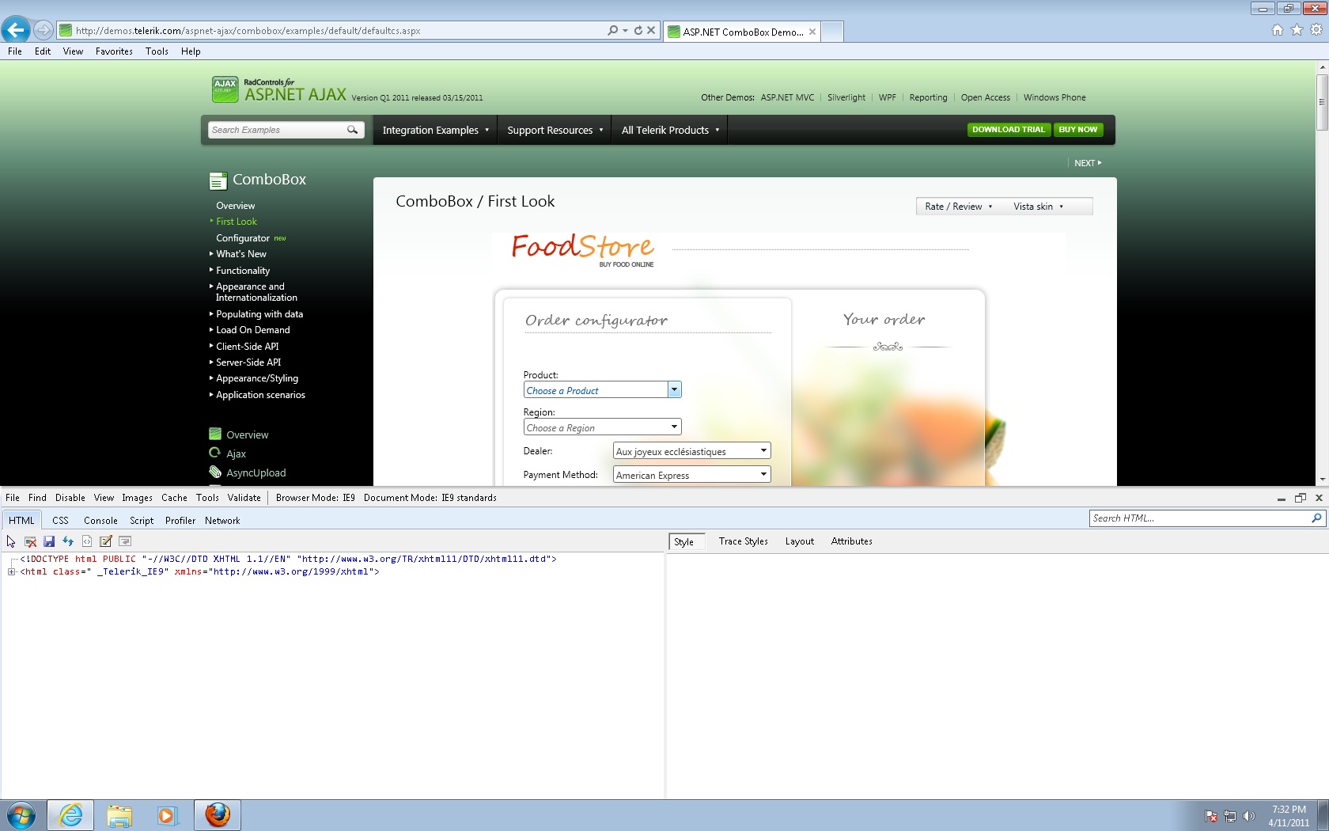The height and width of the screenshot is (831, 1329).
Task: Click the Search HTML magnifier icon
Action: tap(1317, 518)
